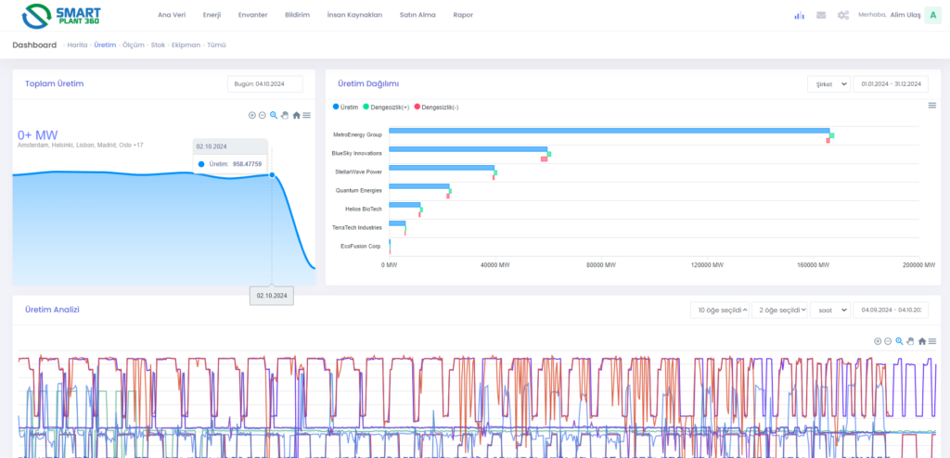The width and height of the screenshot is (950, 458).
Task: Toggle the Üretim legend series
Action: 347,108
